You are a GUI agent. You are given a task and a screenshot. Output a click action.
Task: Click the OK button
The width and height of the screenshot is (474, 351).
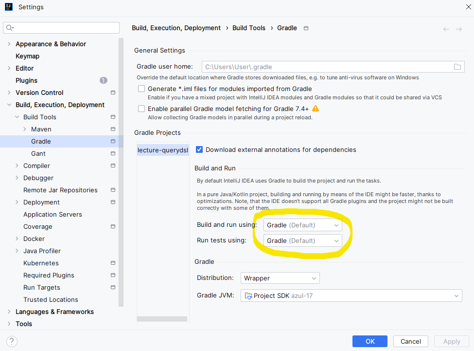tap(369, 341)
